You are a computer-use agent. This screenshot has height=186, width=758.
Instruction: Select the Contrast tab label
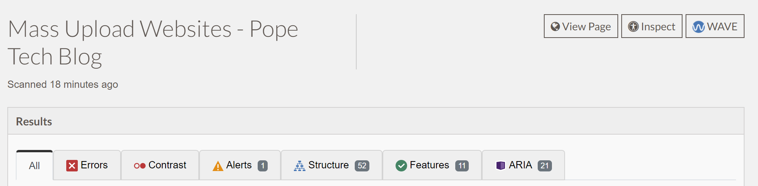(x=167, y=165)
